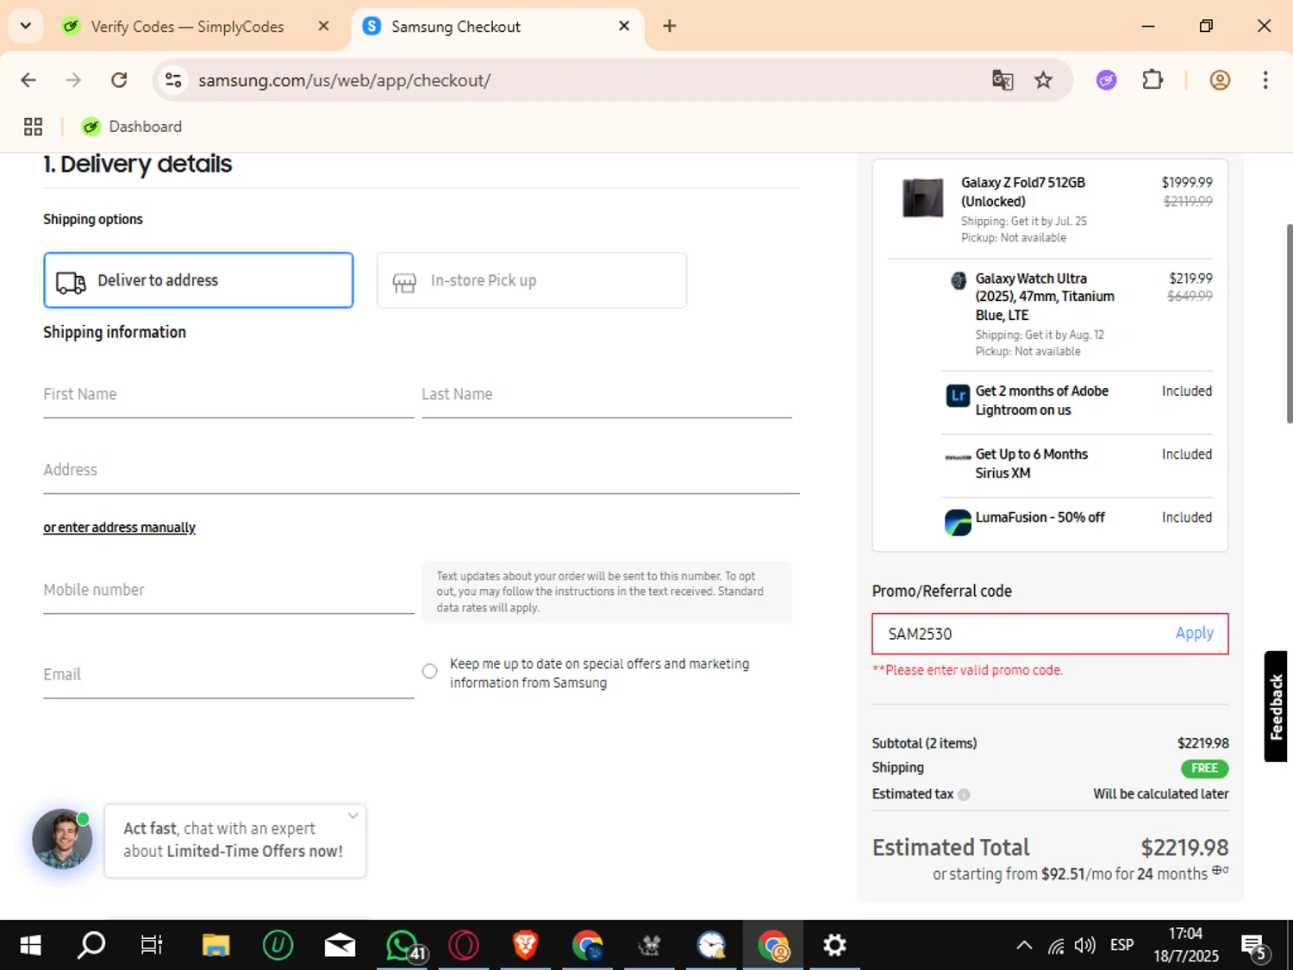
Task: Open Settings gear in taskbar
Action: tap(834, 946)
